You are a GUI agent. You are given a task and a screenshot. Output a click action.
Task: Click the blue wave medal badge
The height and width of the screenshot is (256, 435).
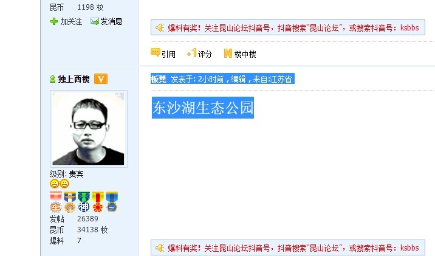point(112,202)
